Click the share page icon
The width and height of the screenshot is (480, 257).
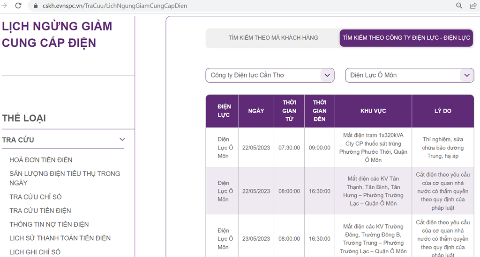473,6
